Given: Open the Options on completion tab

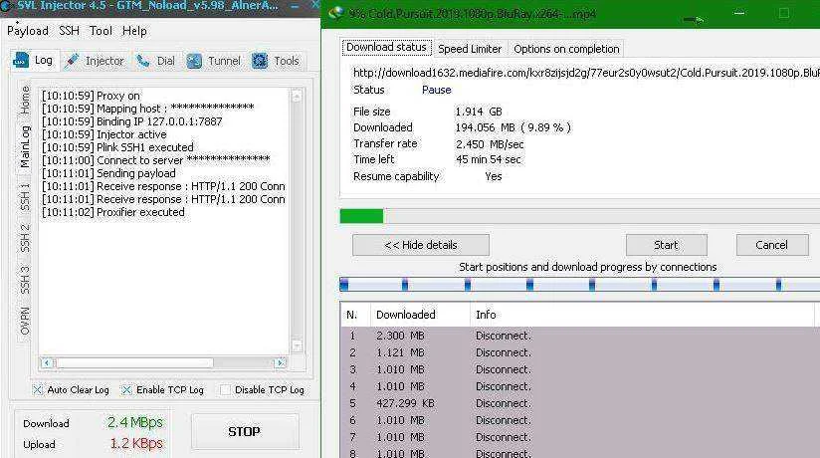Looking at the screenshot, I should click(x=566, y=49).
